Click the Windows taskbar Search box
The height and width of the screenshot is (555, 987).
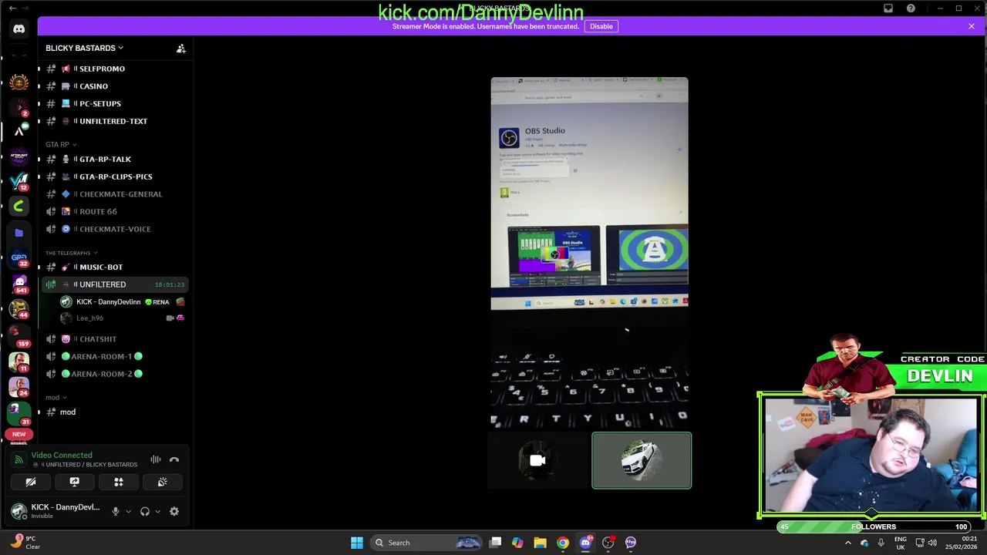point(426,543)
